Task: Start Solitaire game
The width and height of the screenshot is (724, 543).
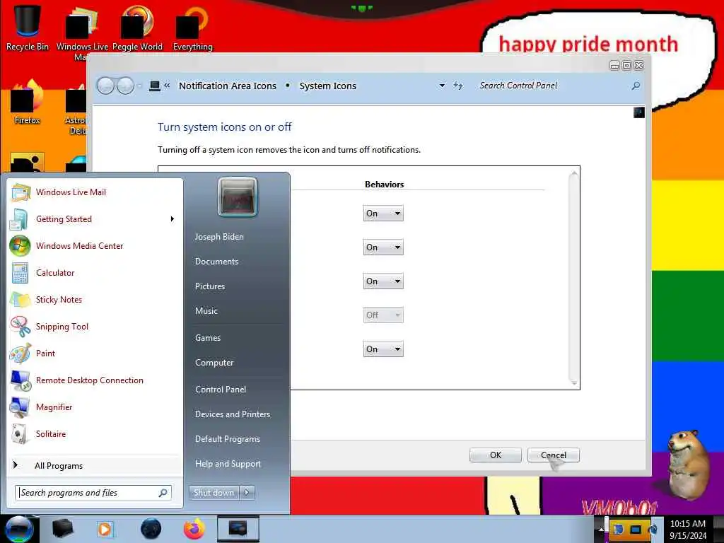Action: pos(95,433)
